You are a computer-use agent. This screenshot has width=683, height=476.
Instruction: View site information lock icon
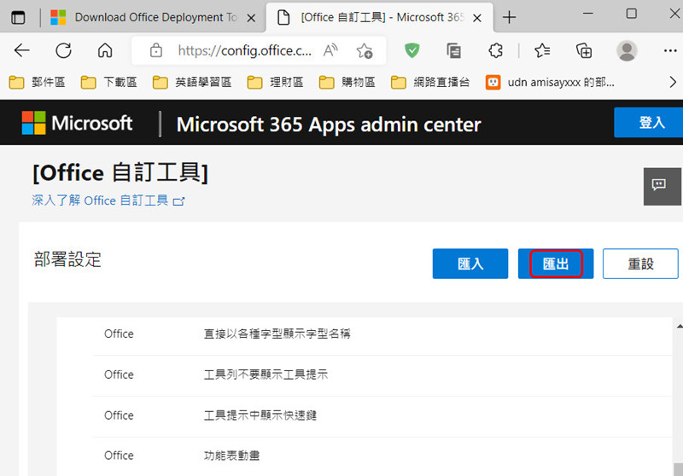point(156,51)
